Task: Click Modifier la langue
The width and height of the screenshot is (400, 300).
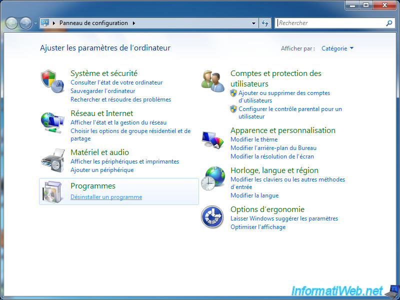Action: pyautogui.click(x=254, y=195)
